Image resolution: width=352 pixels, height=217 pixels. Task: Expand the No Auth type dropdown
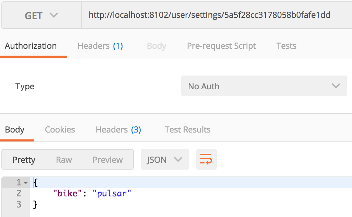pos(264,86)
